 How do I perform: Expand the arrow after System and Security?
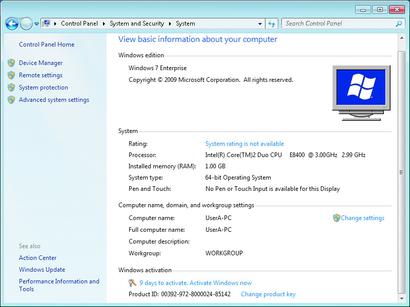tap(170, 24)
